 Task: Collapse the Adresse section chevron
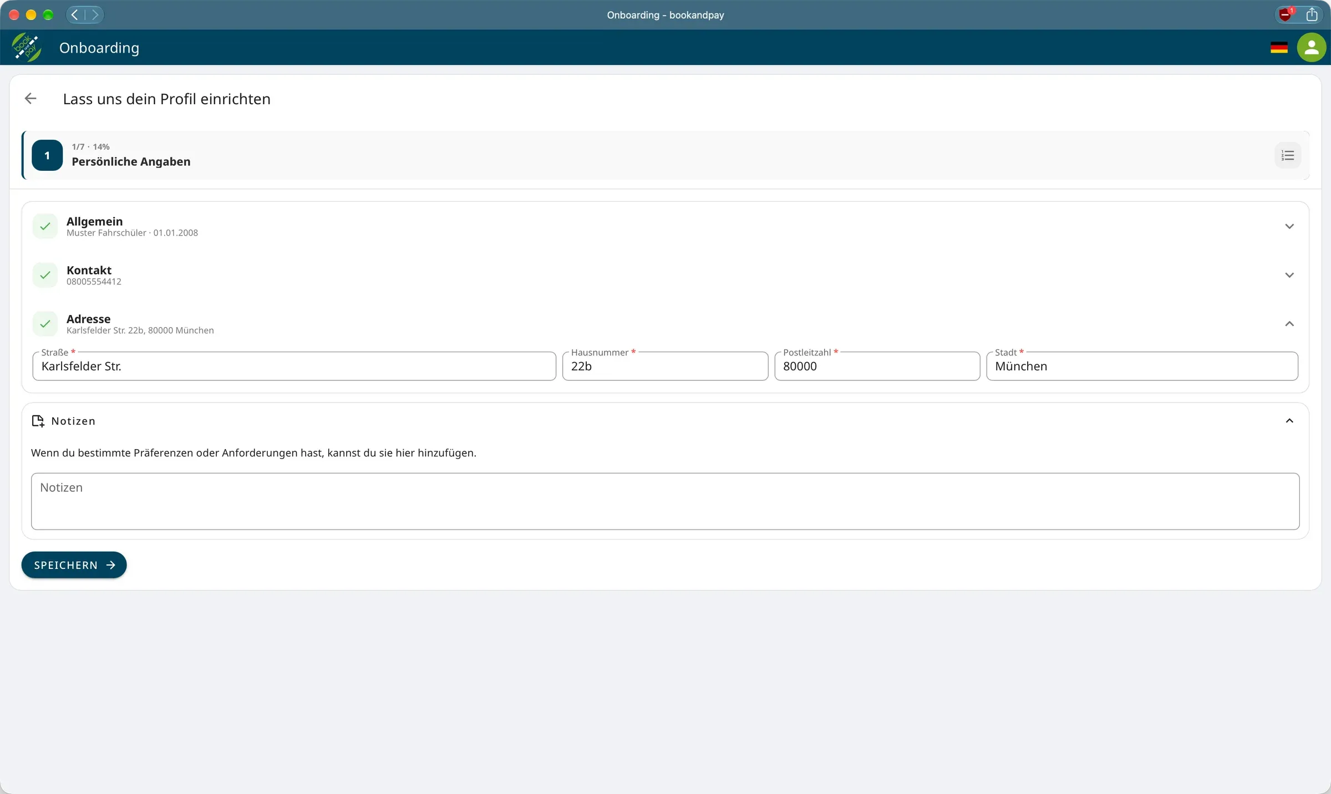[x=1289, y=324]
